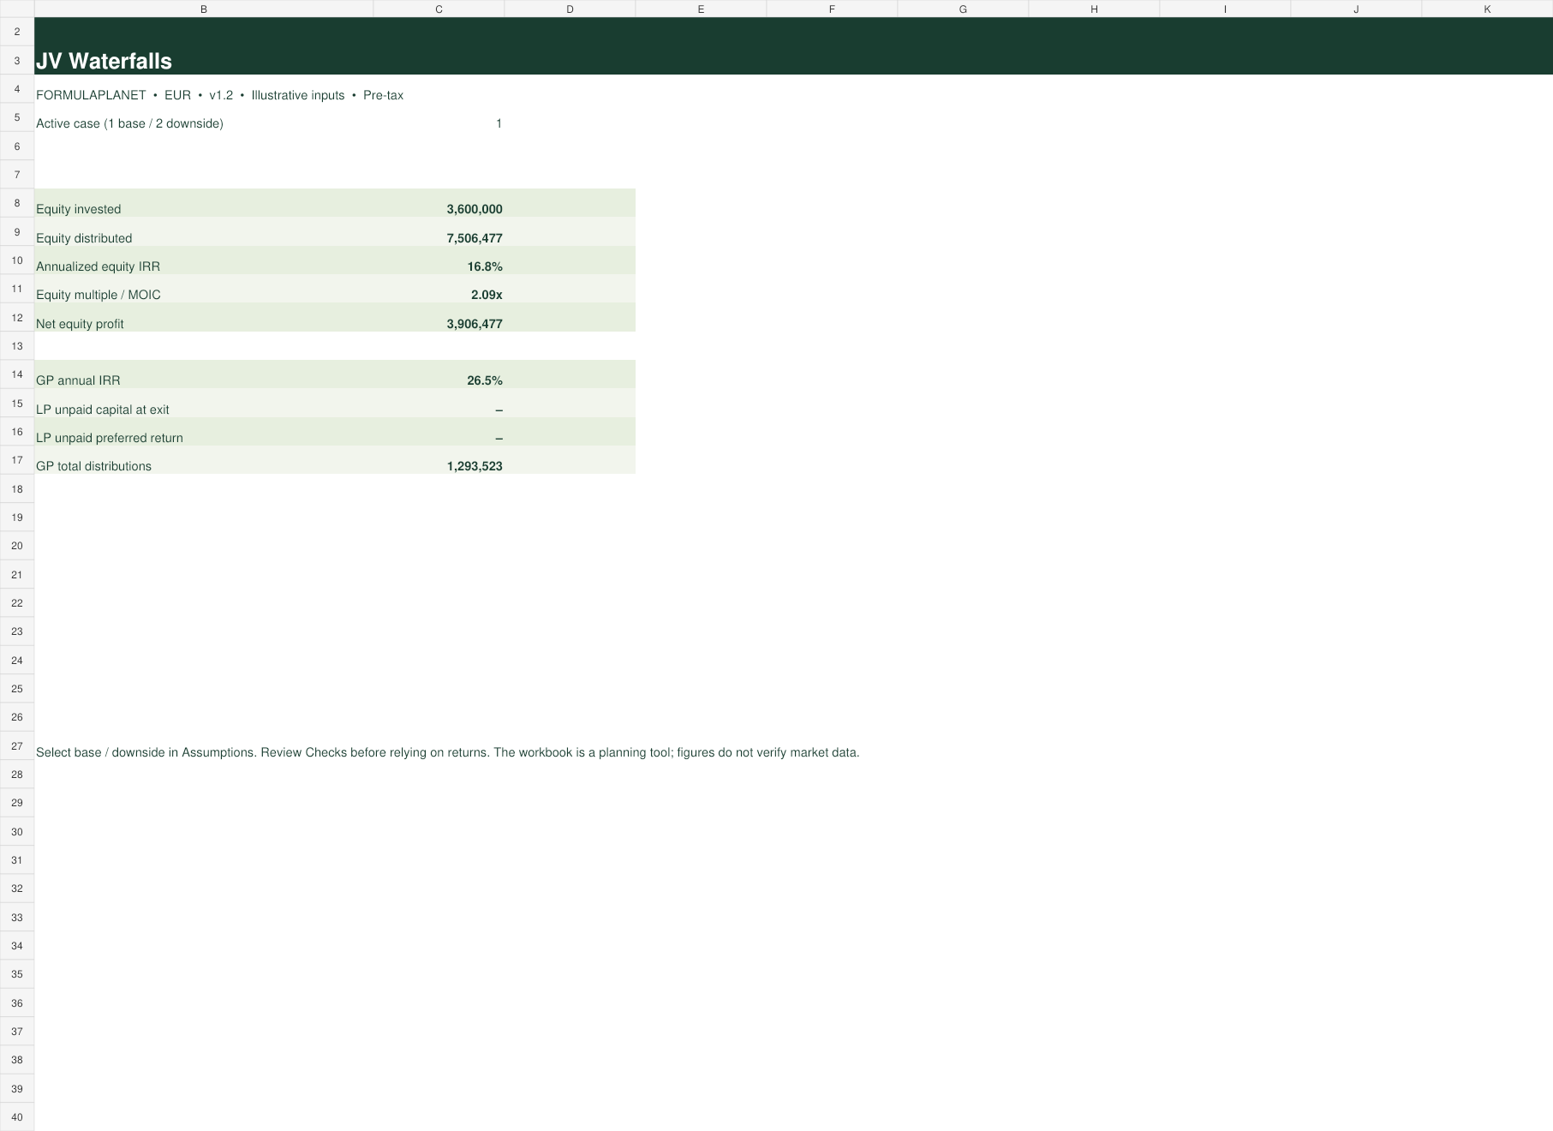
Task: Select LP unpaid capital at exit label
Action: [x=103, y=410]
